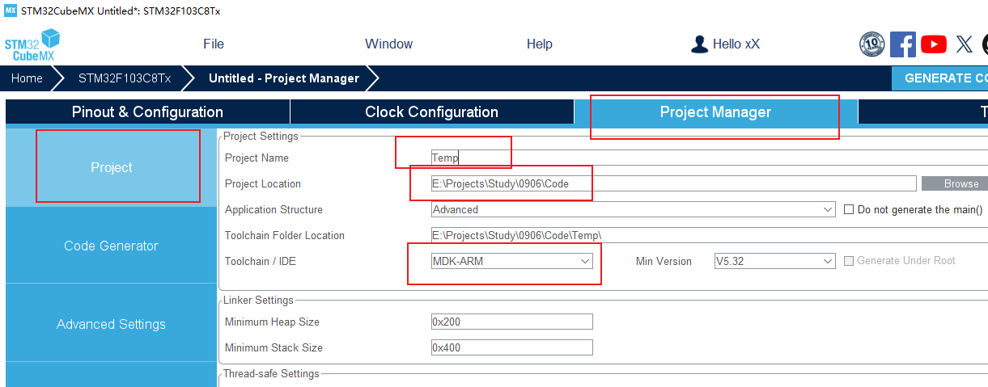This screenshot has height=387, width=988.
Task: Open the Window menu
Action: pyautogui.click(x=388, y=44)
